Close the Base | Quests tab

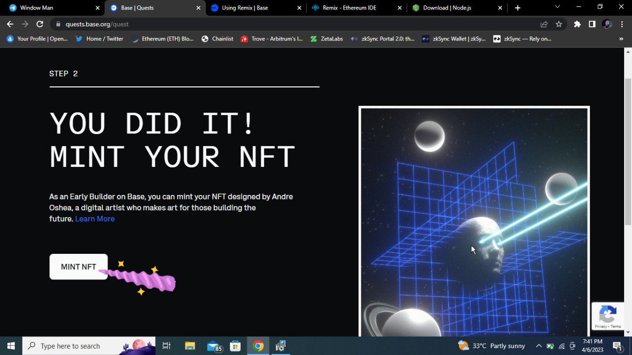point(198,8)
